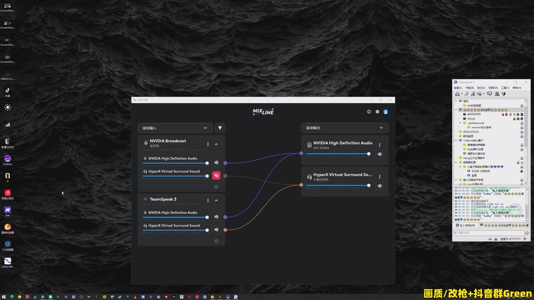534x300 pixels.
Task: Switch to the server chat tab in TeamSpeak
Action: (x=465, y=225)
